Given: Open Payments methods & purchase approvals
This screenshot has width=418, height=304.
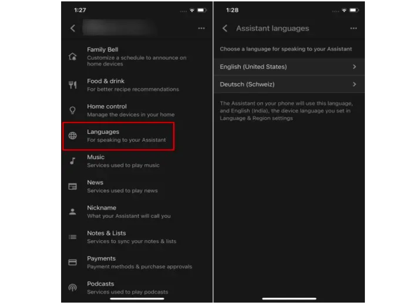Looking at the screenshot, I should tap(137, 262).
